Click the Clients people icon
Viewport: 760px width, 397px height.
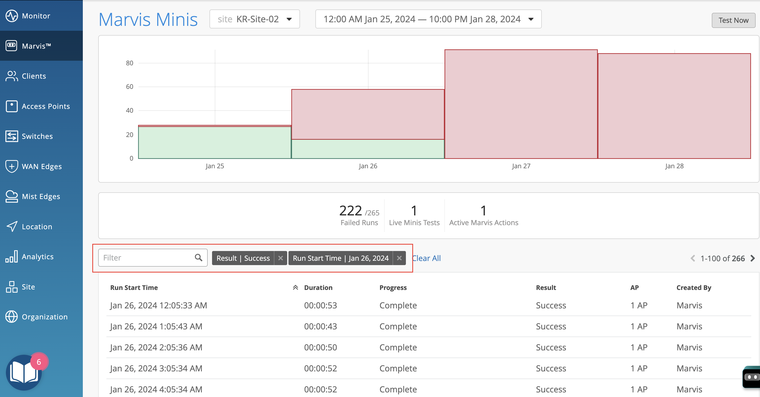(x=12, y=76)
